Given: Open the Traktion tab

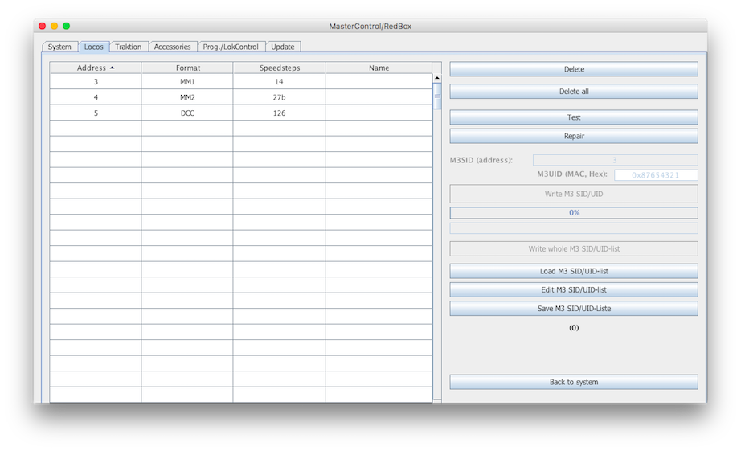Looking at the screenshot, I should pos(128,47).
